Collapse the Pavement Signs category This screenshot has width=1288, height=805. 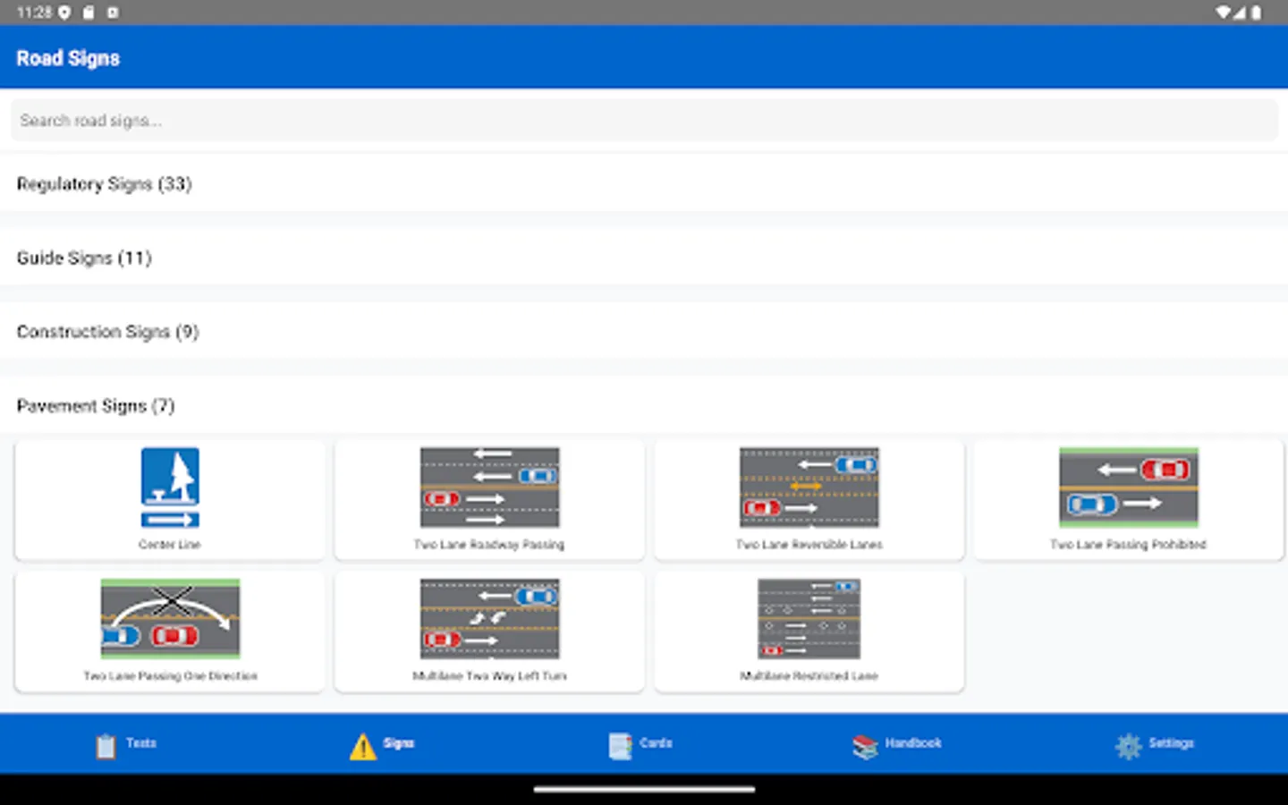(x=96, y=405)
